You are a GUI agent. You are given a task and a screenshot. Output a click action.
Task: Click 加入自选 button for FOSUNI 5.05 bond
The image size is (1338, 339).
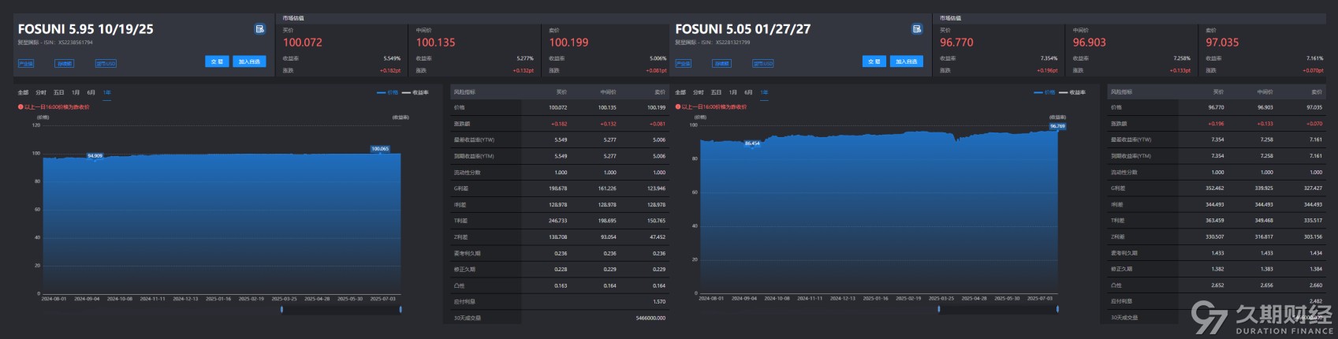click(907, 61)
